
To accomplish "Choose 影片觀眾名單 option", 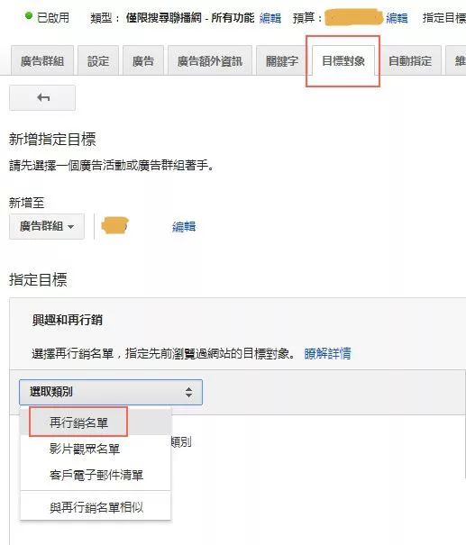I will 85,449.
